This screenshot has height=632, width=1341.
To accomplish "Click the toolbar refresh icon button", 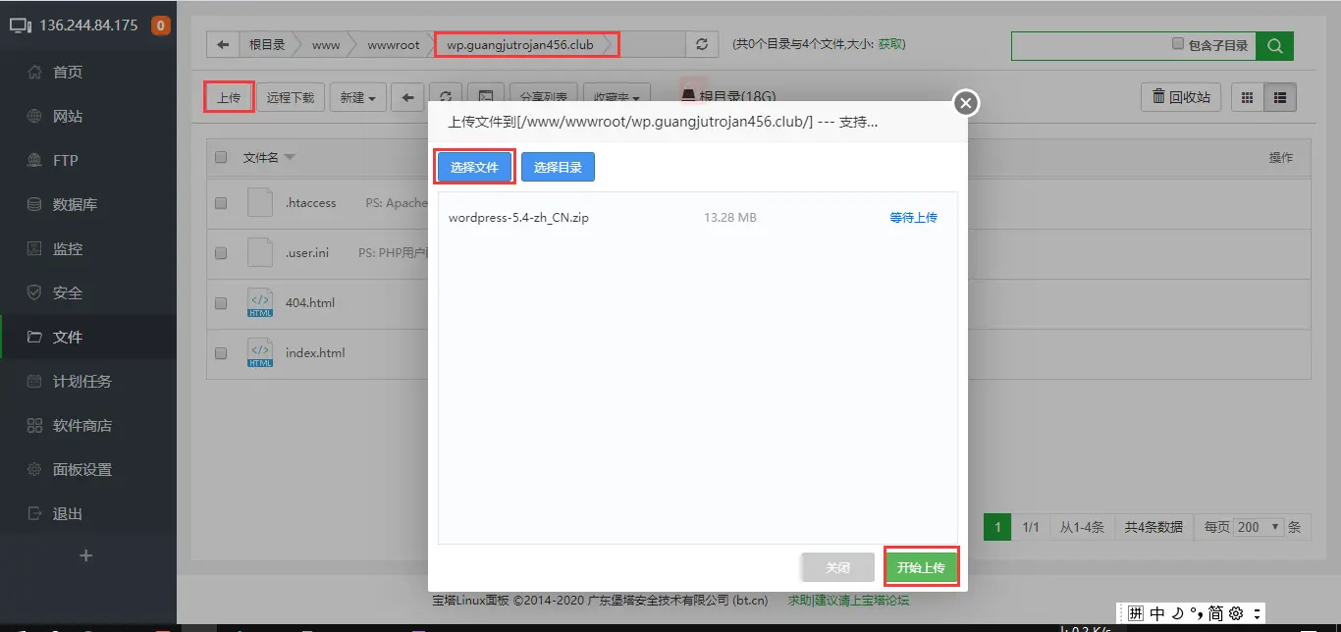I will [x=446, y=97].
